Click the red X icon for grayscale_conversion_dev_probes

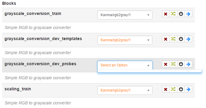pos(166,64)
